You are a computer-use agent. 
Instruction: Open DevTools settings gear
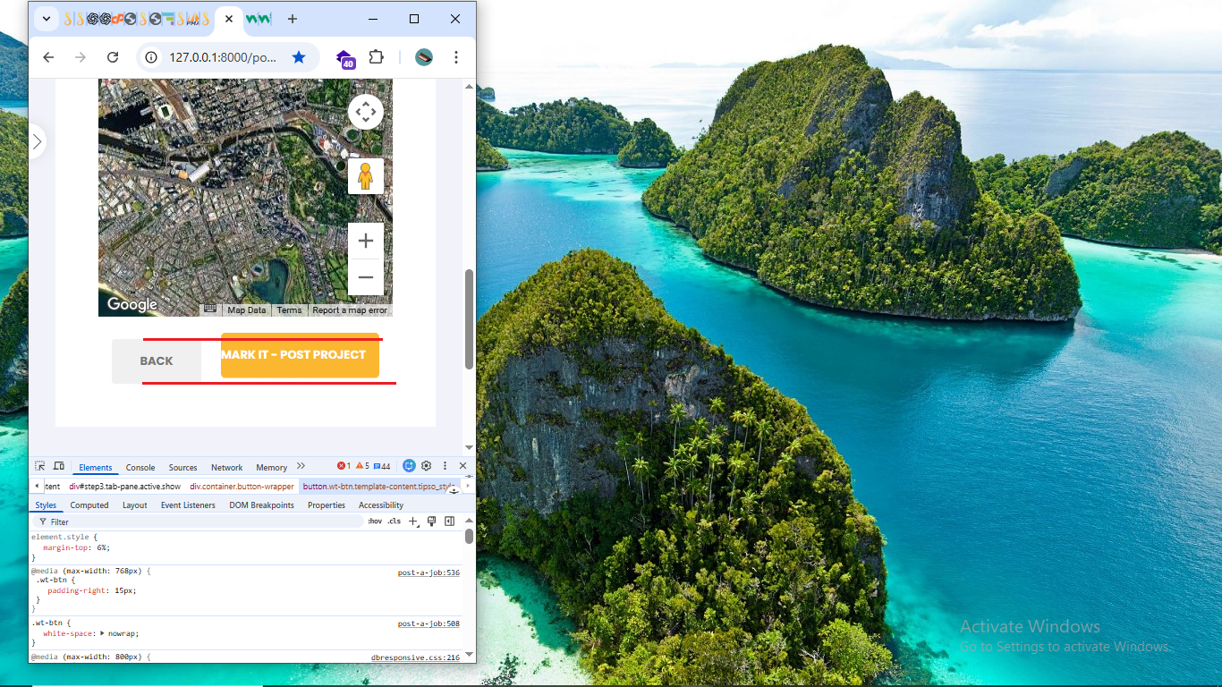pyautogui.click(x=427, y=466)
